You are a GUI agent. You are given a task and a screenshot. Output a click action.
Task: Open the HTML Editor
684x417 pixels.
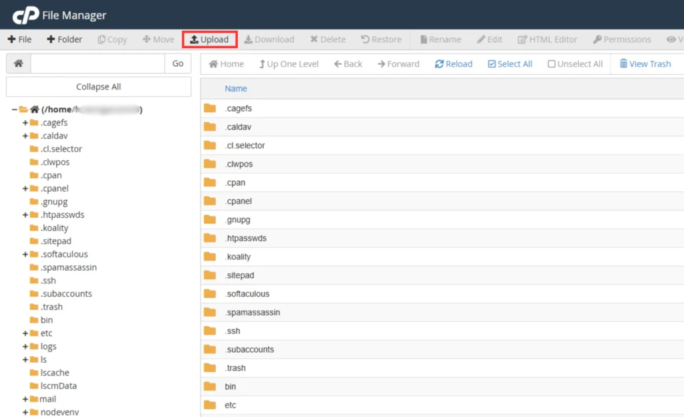click(x=548, y=39)
